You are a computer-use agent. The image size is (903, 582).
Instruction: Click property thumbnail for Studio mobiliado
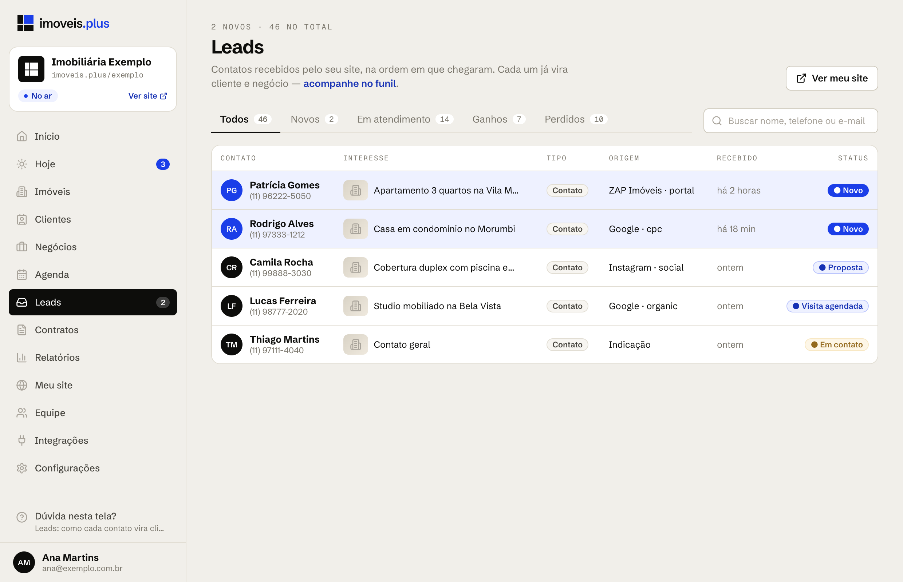coord(356,306)
